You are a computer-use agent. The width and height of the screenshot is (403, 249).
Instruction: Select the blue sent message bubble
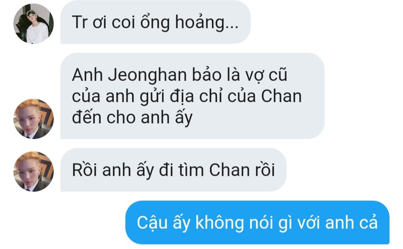257,222
